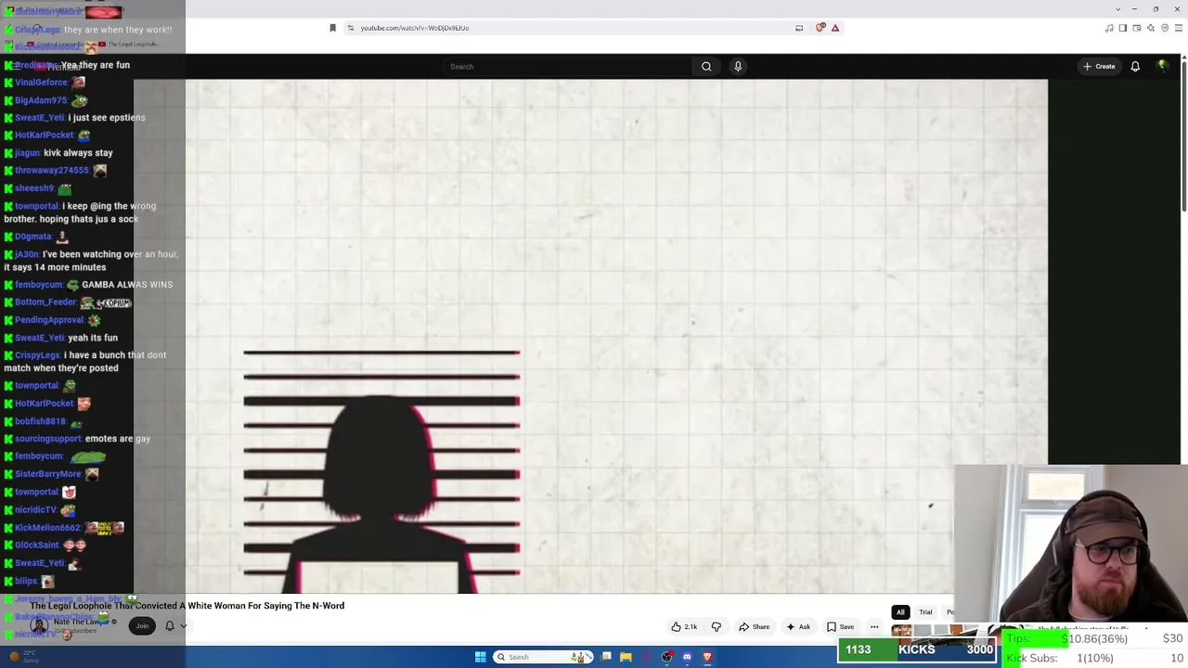
Task: Like the video with thumbs-up 2.1k button
Action: [685, 627]
